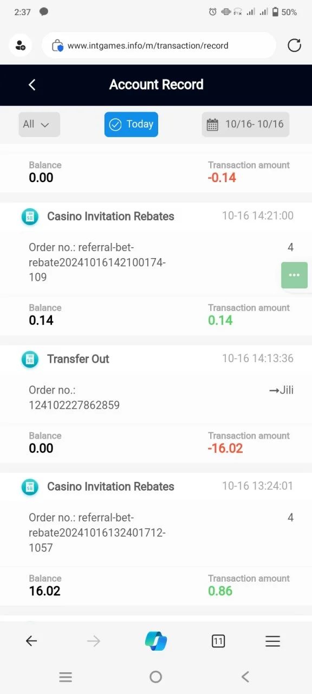Tap the site security lock icon
Screen dimensions: 312x694
pyautogui.click(x=57, y=46)
